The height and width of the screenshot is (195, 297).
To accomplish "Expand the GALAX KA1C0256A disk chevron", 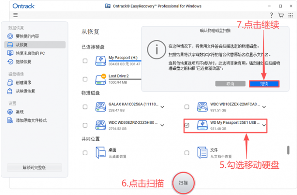I will tap(162, 107).
